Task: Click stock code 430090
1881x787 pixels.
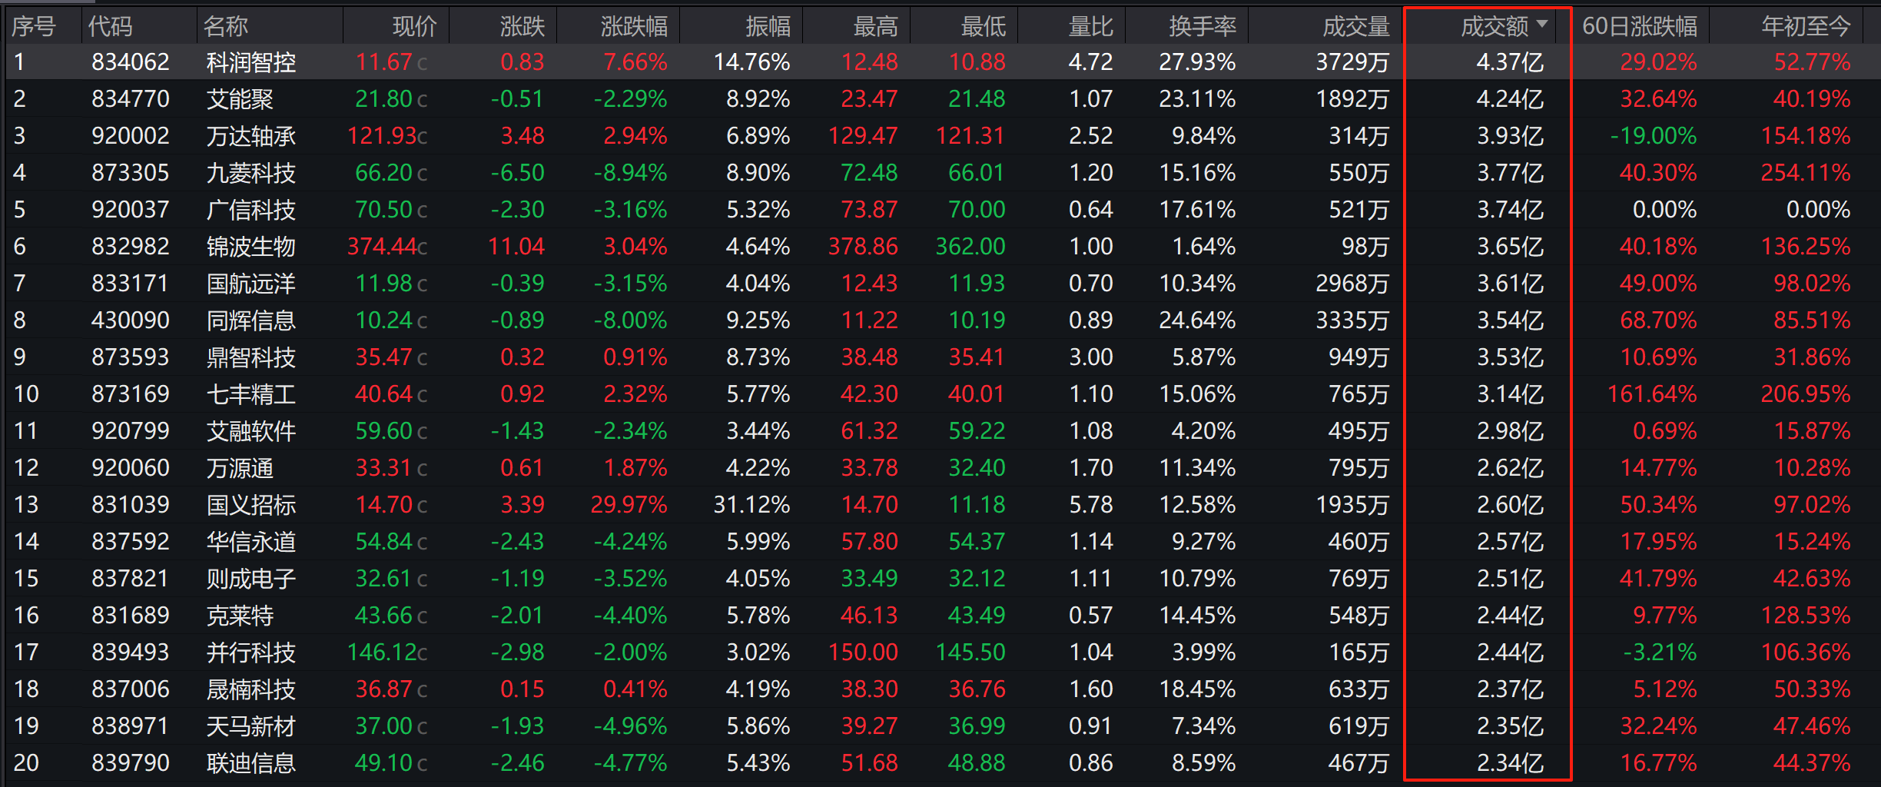Action: pos(130,320)
